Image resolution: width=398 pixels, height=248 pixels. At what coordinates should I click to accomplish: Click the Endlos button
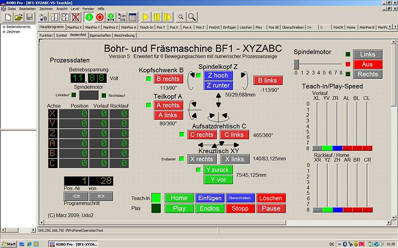point(209,208)
